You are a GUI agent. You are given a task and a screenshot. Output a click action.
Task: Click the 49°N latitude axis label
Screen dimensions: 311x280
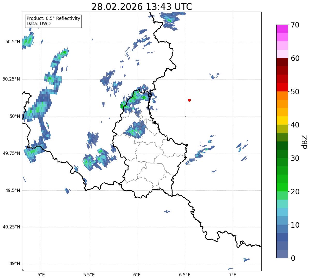14,264
